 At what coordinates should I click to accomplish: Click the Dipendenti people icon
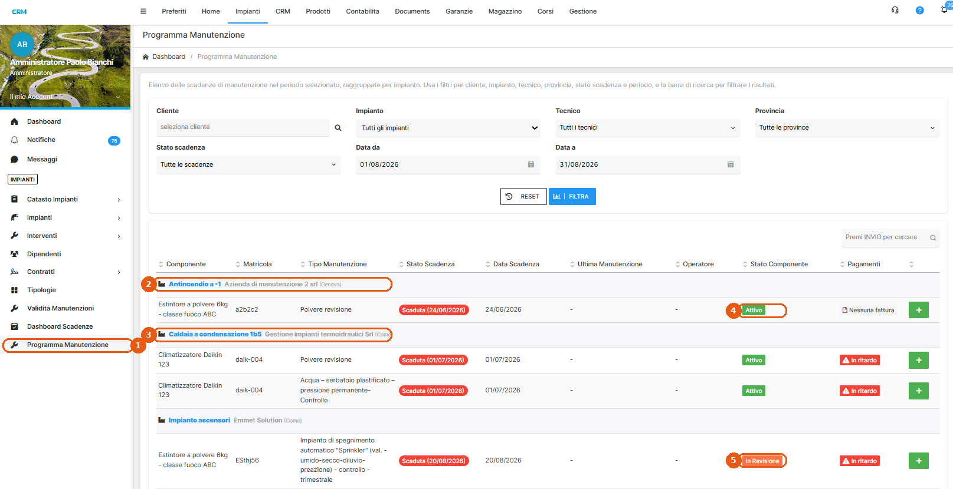tap(15, 254)
